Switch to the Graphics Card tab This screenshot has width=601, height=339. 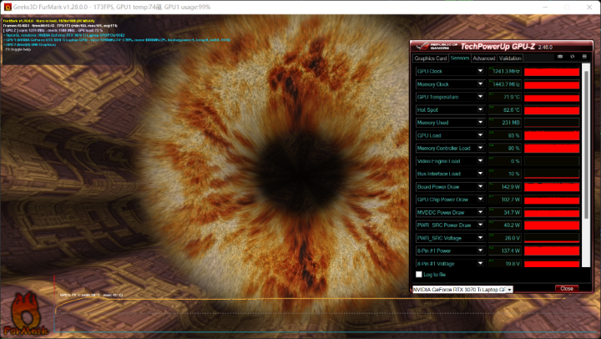click(431, 58)
